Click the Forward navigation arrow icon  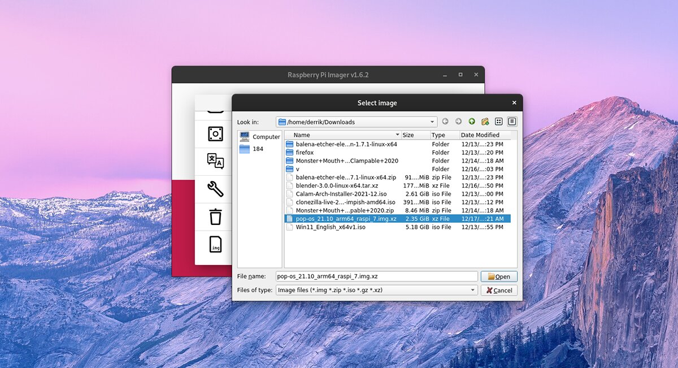tap(458, 122)
